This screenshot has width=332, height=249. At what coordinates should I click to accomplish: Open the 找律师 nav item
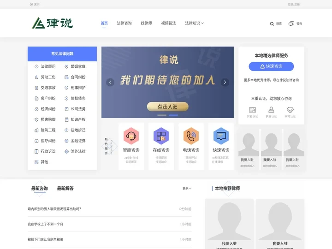click(146, 23)
